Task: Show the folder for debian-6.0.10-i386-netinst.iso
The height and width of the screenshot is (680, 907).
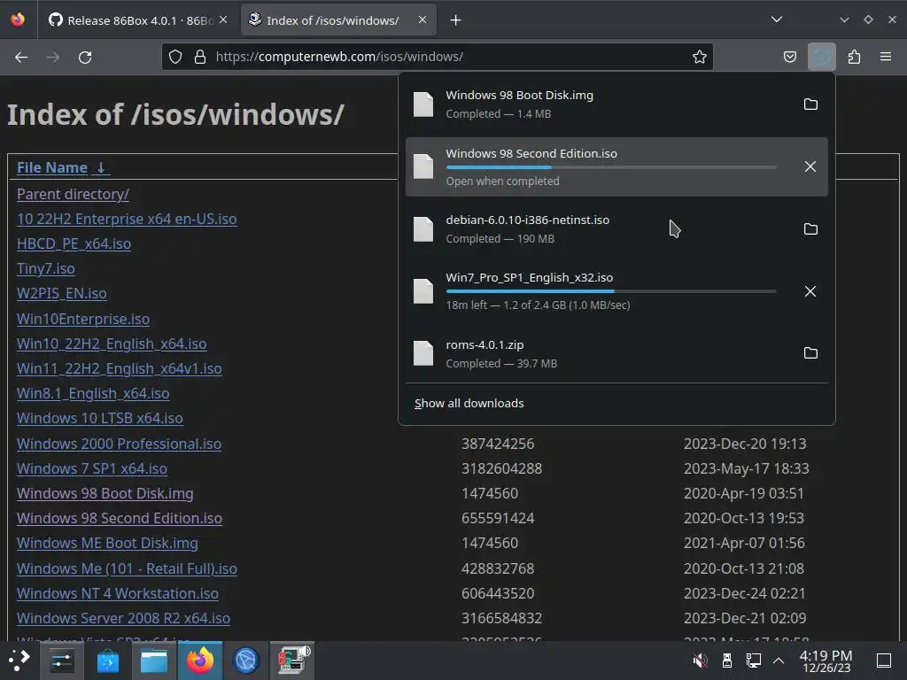Action: pyautogui.click(x=810, y=229)
